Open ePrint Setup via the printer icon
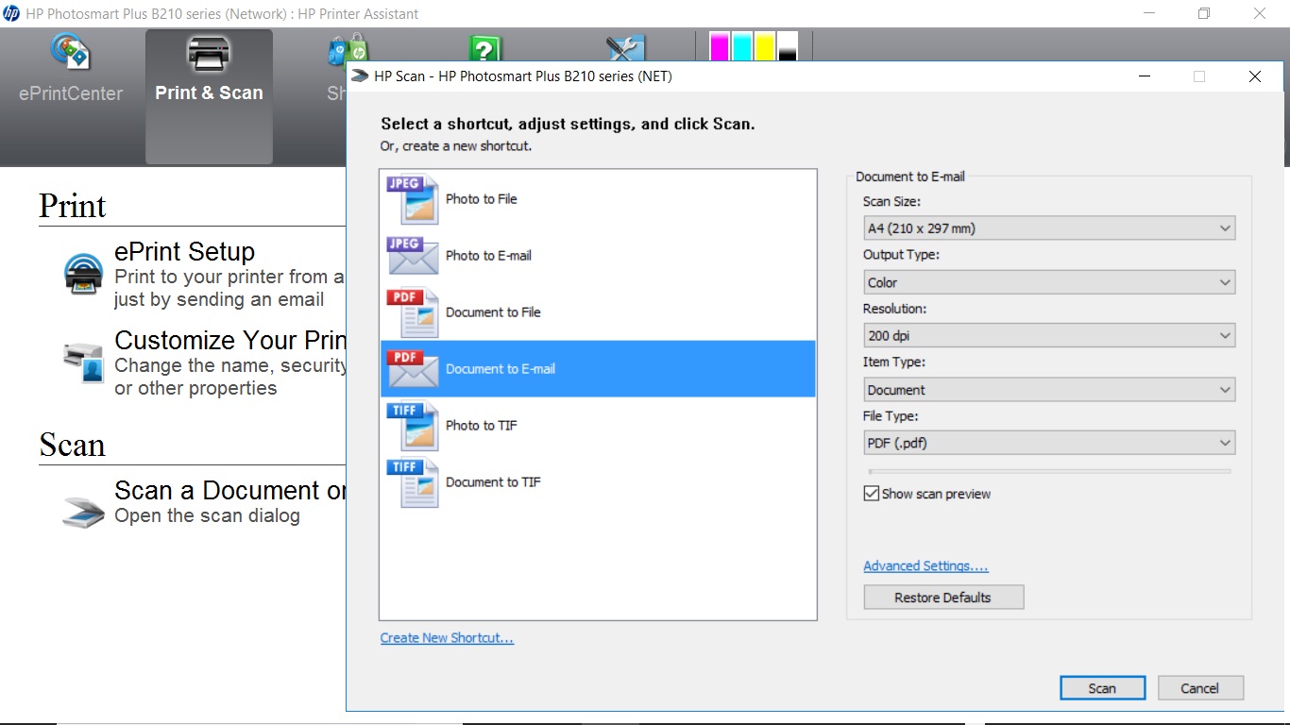Viewport: 1290px width, 725px height. click(83, 274)
